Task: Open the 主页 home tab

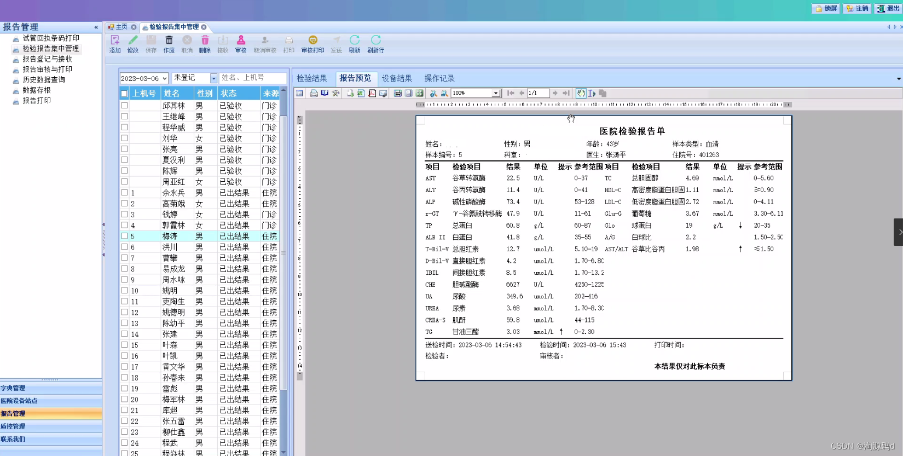Action: pos(121,27)
